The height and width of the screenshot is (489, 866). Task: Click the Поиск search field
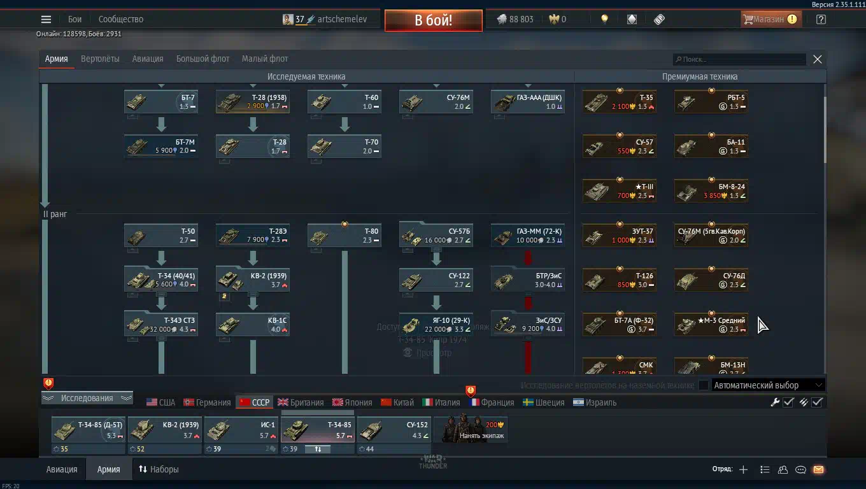point(739,59)
